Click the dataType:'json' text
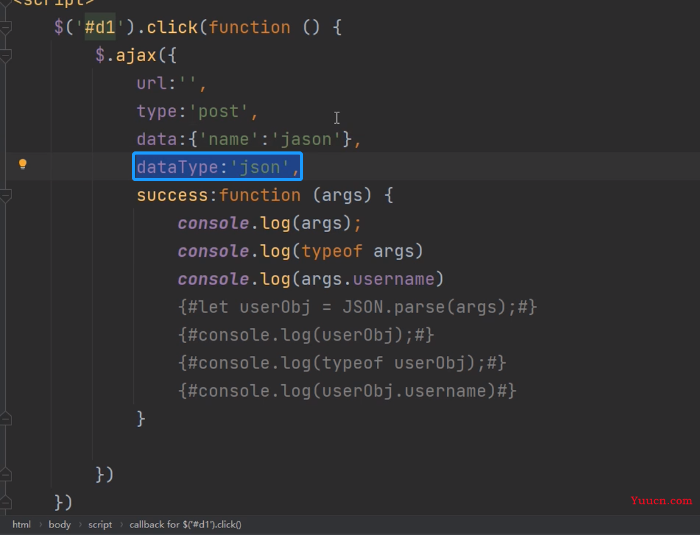Viewport: 700px width, 535px height. pyautogui.click(x=217, y=167)
